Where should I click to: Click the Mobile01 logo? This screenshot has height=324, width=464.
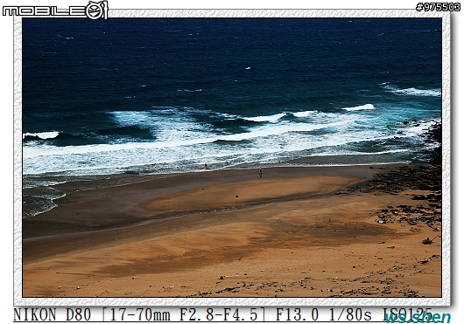pos(55,10)
